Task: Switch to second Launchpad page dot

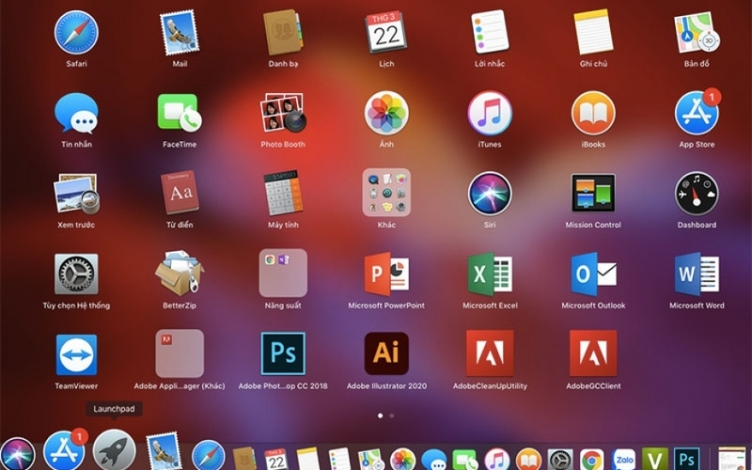Action: (392, 415)
